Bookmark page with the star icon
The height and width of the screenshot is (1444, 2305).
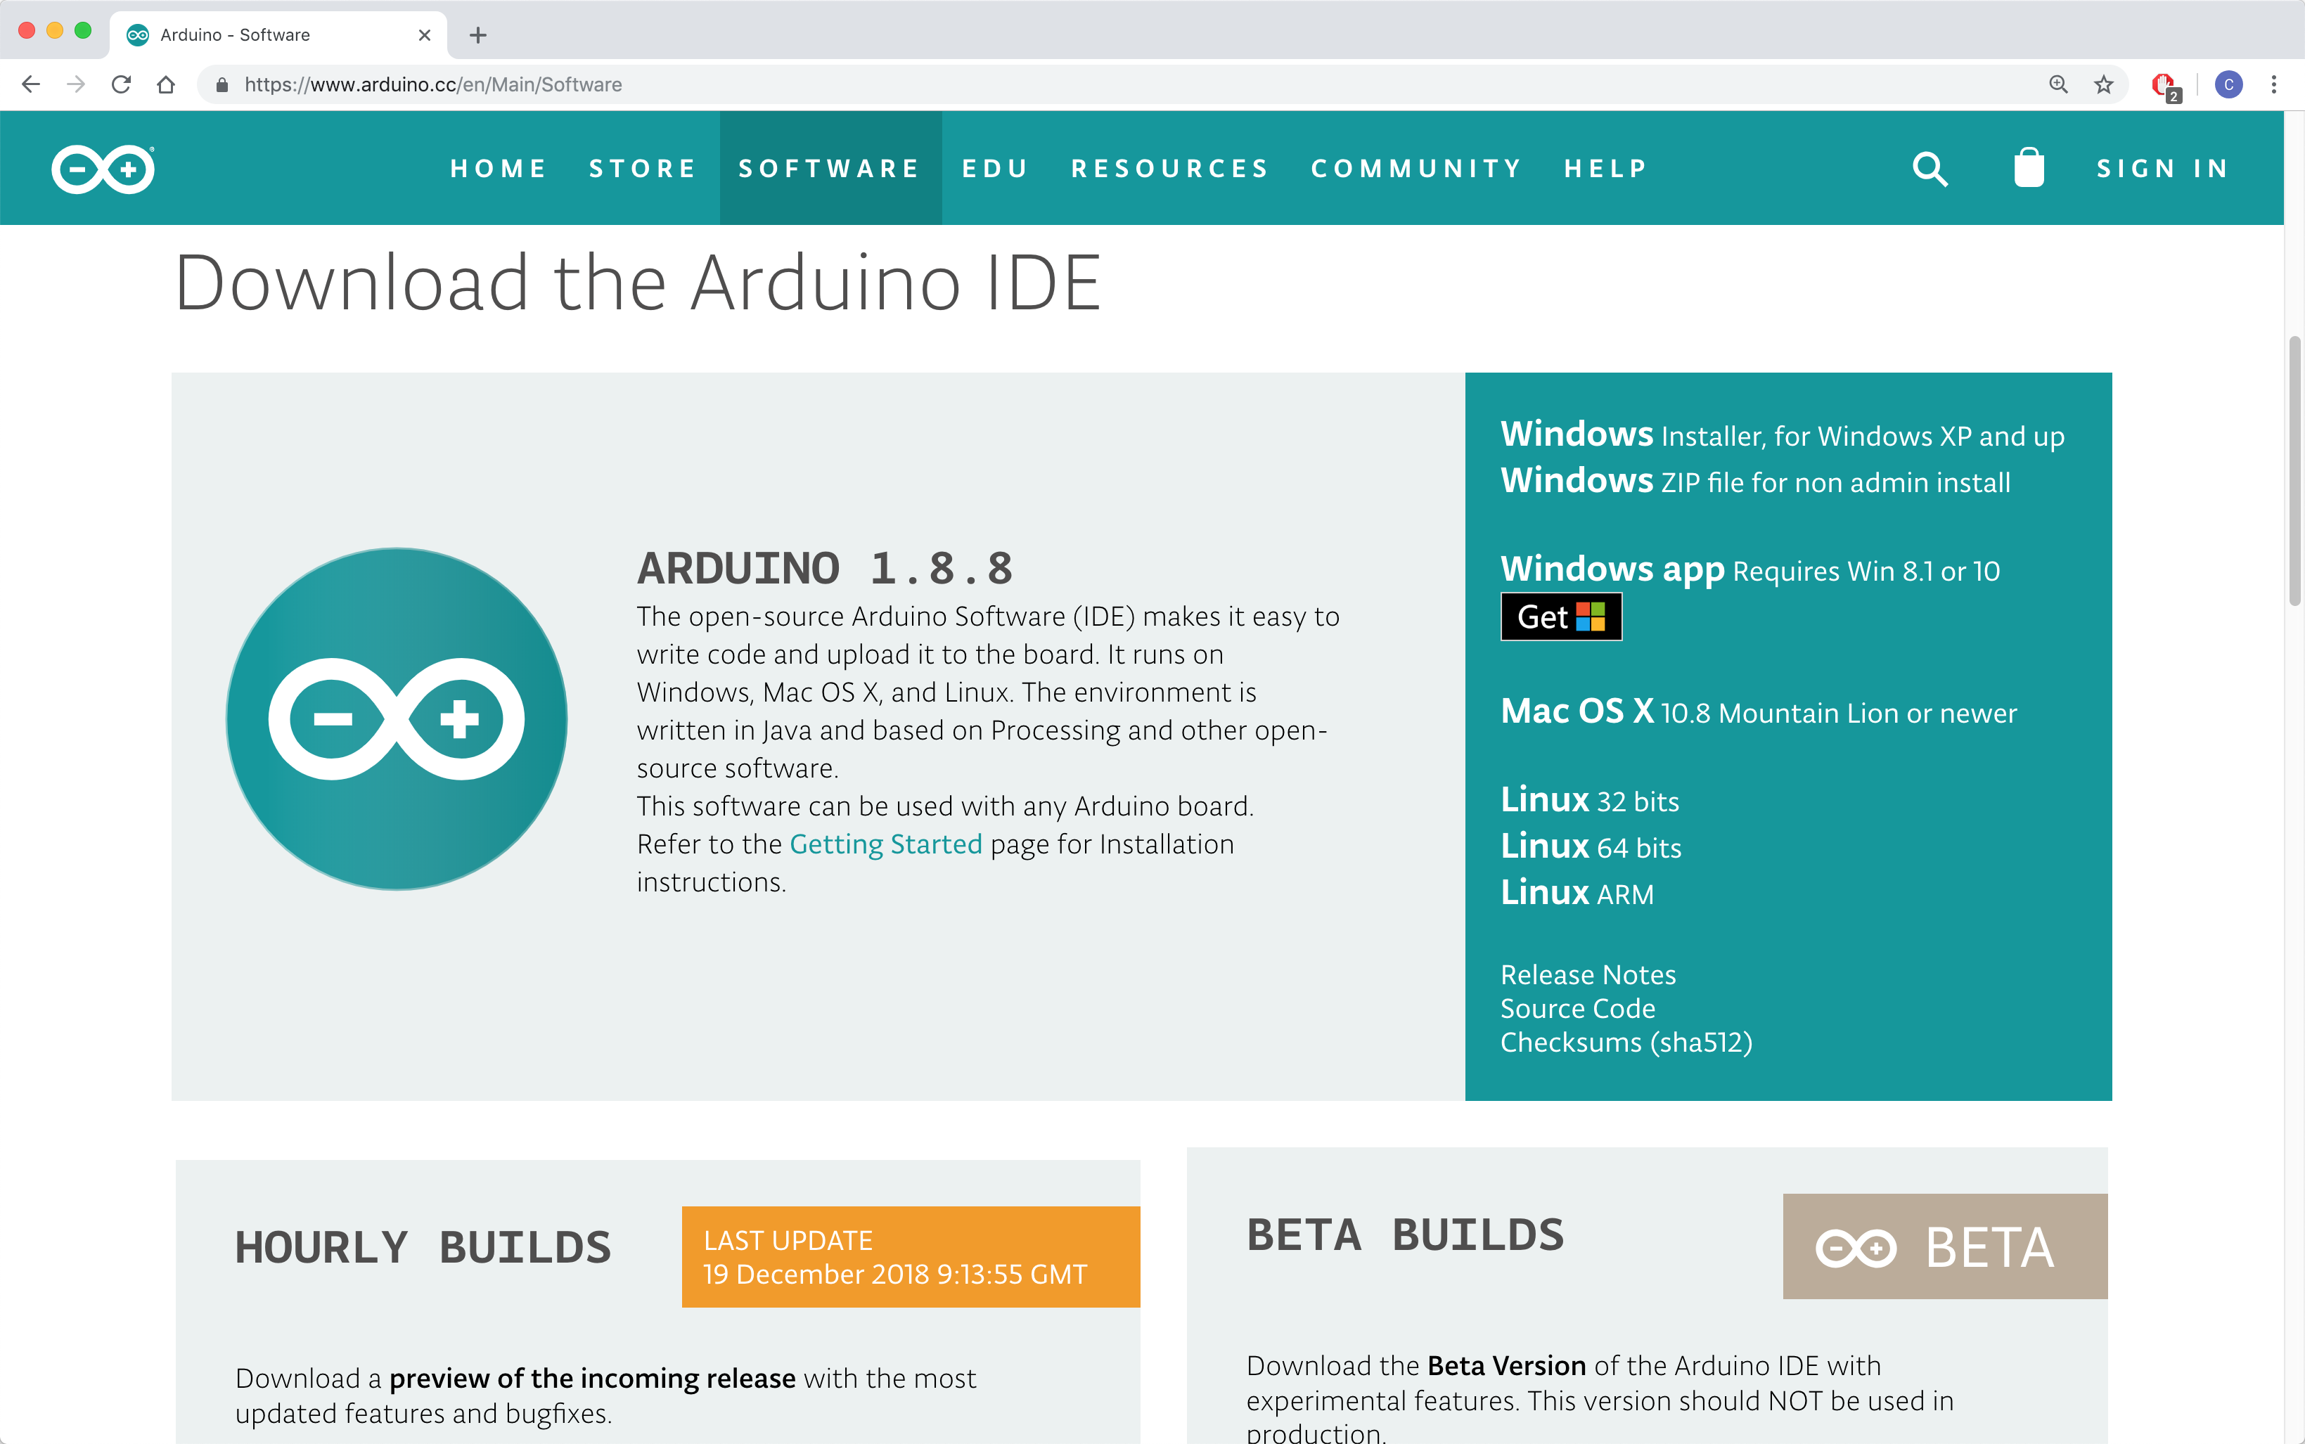2103,85
